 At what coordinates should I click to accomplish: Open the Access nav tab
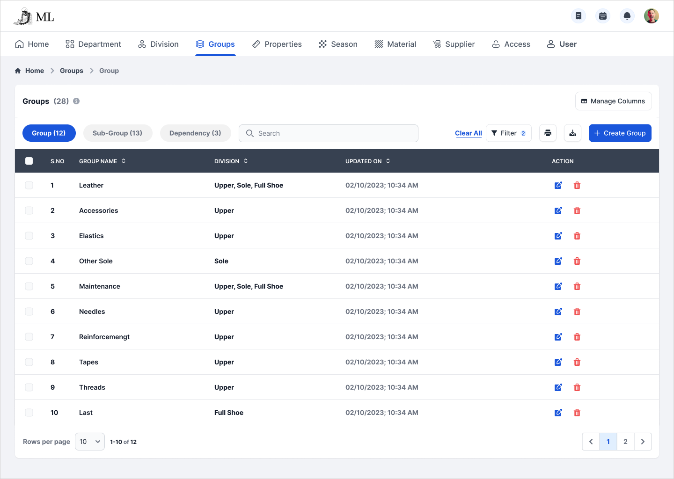pos(511,44)
